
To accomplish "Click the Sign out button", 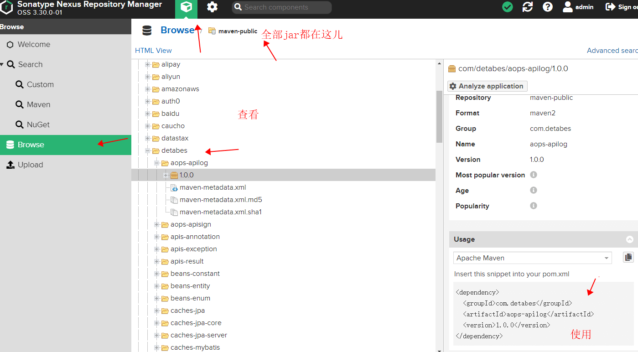I will click(621, 7).
